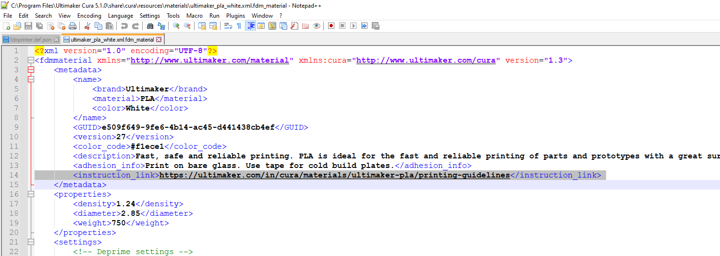Collapse the fdmmaterial fold marker on line 2

(x=31, y=60)
